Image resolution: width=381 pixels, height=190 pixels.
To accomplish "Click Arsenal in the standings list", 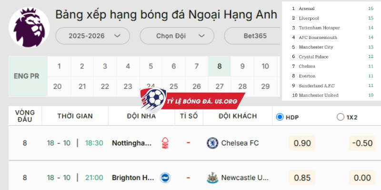I will [307, 9].
